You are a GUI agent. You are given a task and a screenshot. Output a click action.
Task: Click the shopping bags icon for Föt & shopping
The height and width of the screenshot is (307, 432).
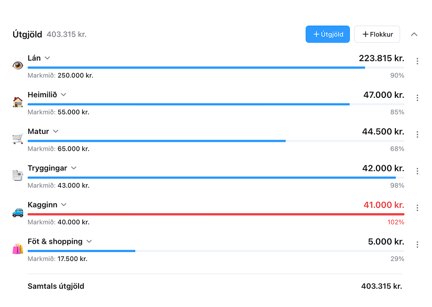18,248
